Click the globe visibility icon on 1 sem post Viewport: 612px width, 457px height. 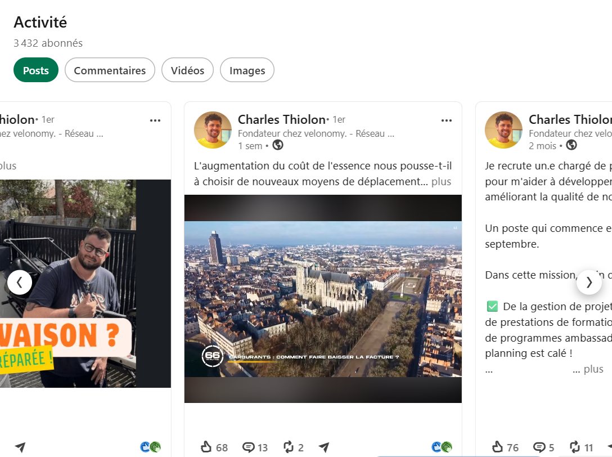pyautogui.click(x=278, y=145)
